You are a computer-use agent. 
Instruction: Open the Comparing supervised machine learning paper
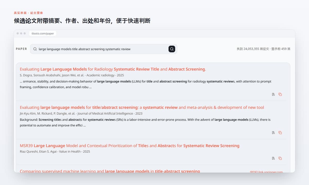coord(110,171)
